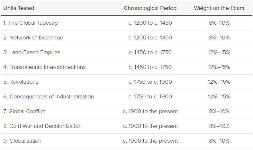Click the period for The Global Tapestry

150,23
